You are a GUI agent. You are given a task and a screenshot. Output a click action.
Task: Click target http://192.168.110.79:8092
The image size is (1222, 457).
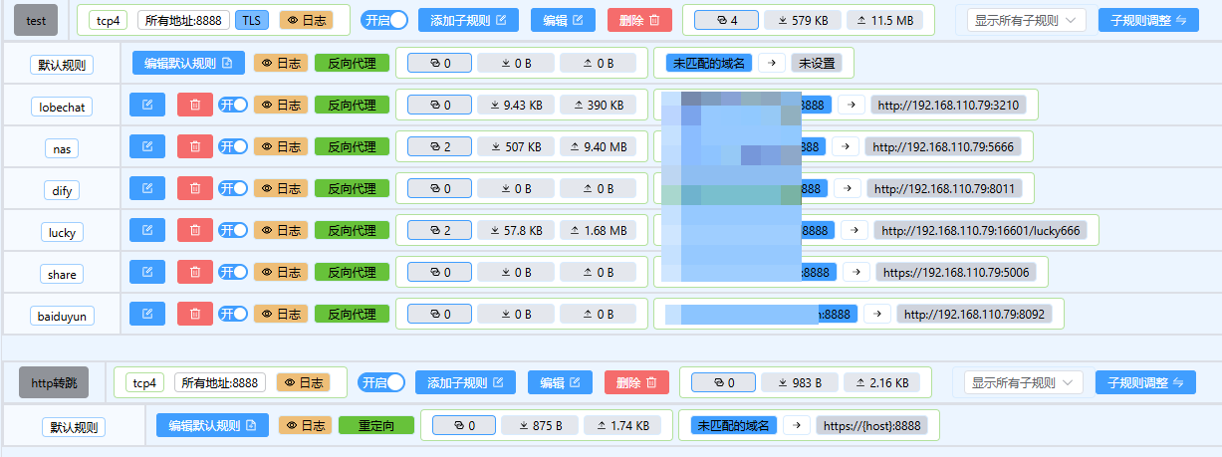point(975,314)
